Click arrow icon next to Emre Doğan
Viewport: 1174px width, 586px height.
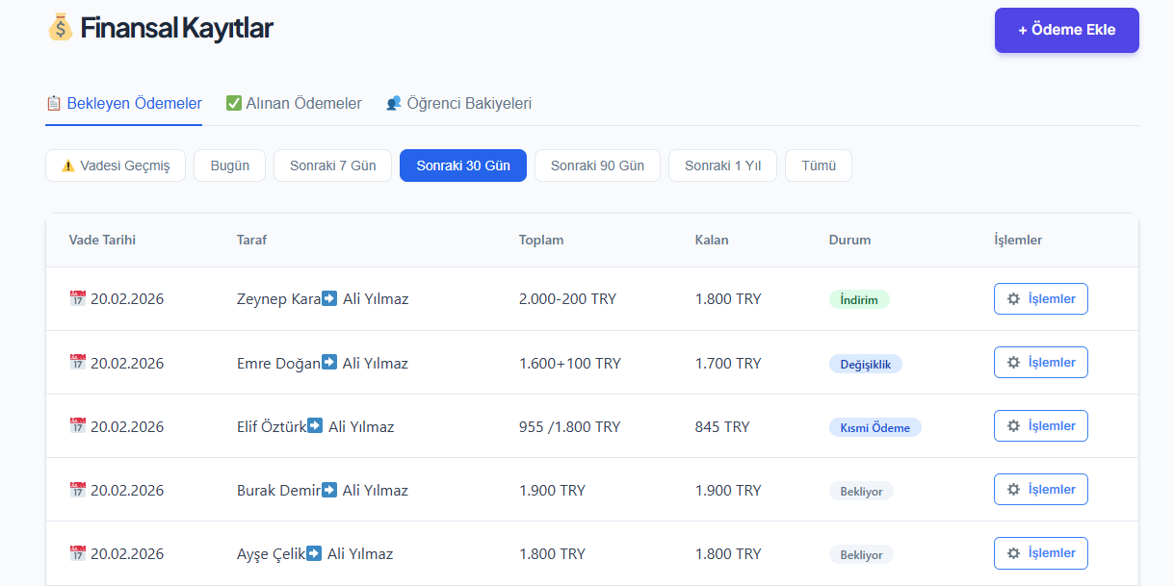329,363
